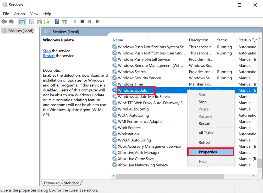The image size is (263, 193).
Task: Click the Stop Service square icon
Action: 82,21
